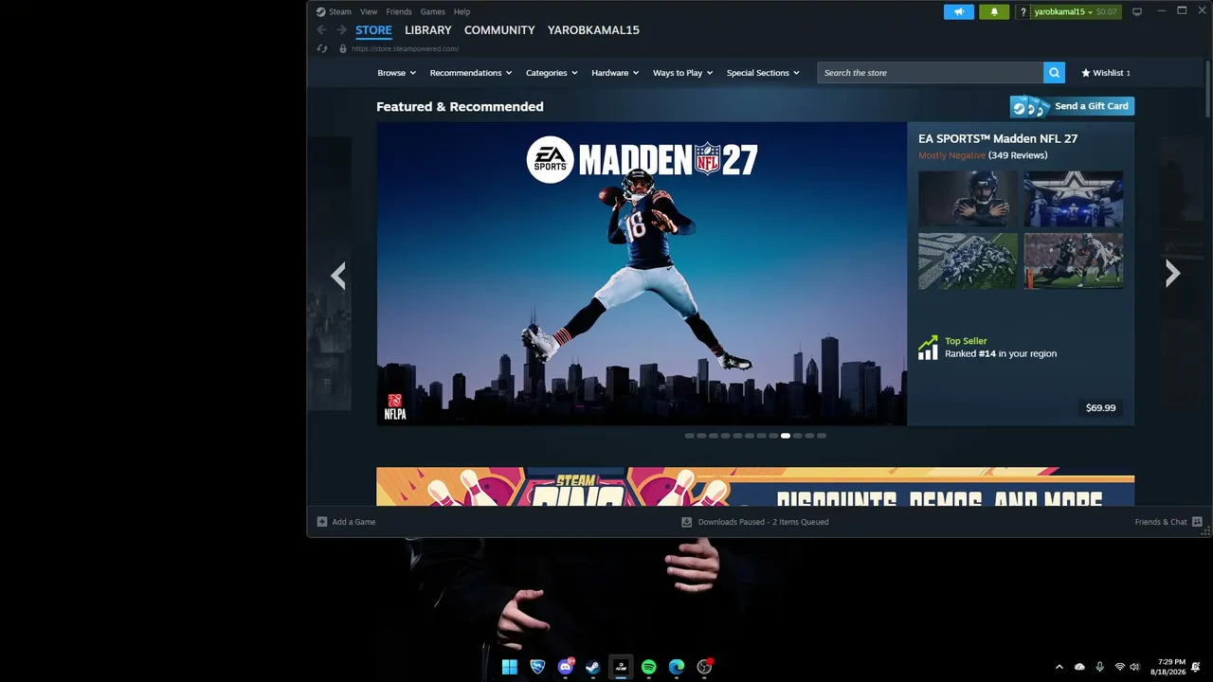Open the View menu
1213x682 pixels.
tap(369, 12)
